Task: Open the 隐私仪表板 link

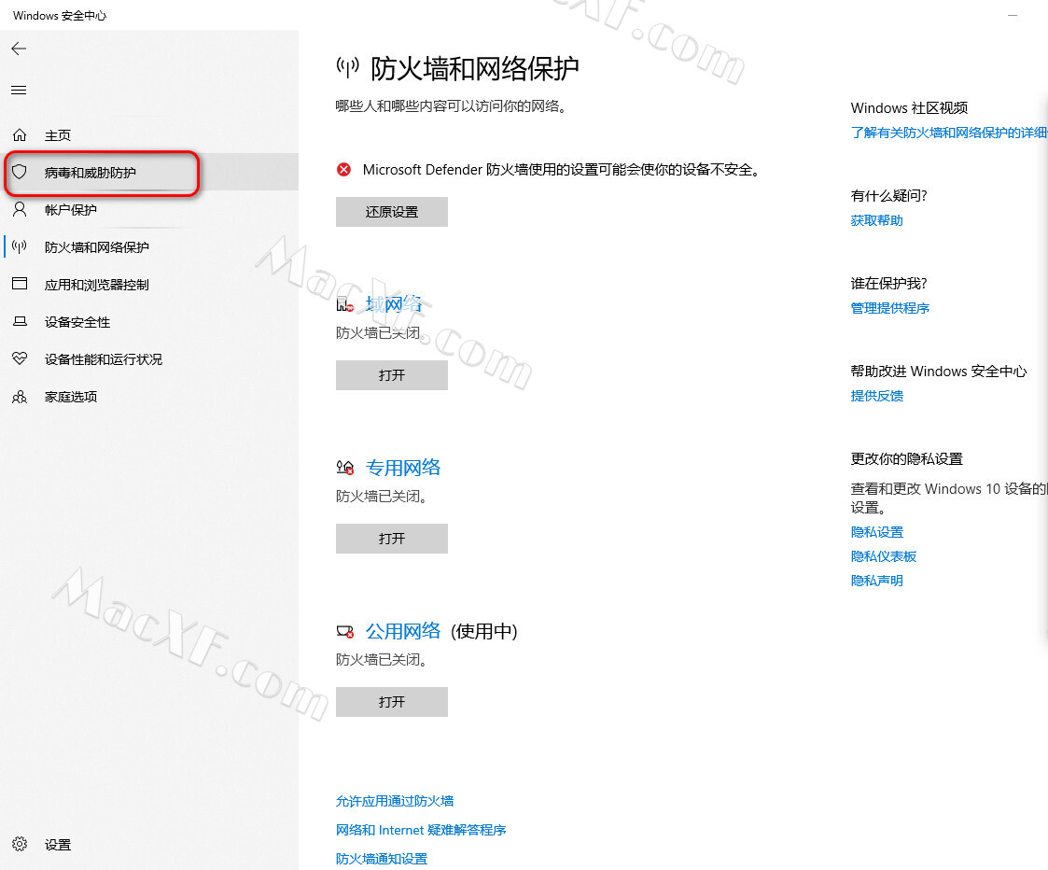Action: tap(884, 555)
